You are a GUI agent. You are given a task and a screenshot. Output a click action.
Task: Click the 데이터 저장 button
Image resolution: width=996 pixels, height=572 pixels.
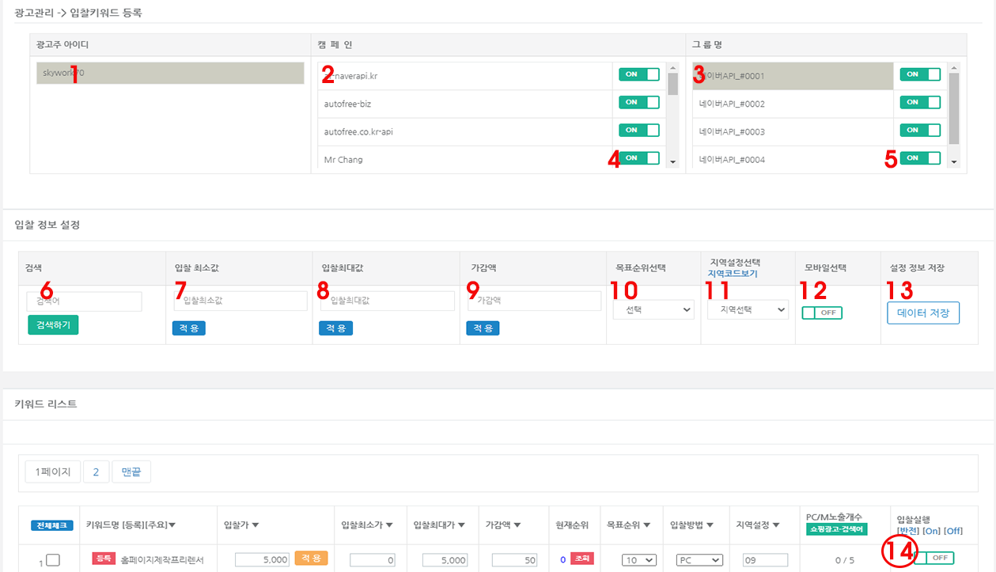click(x=922, y=313)
